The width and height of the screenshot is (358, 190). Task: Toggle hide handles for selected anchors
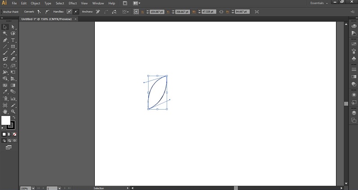click(75, 12)
